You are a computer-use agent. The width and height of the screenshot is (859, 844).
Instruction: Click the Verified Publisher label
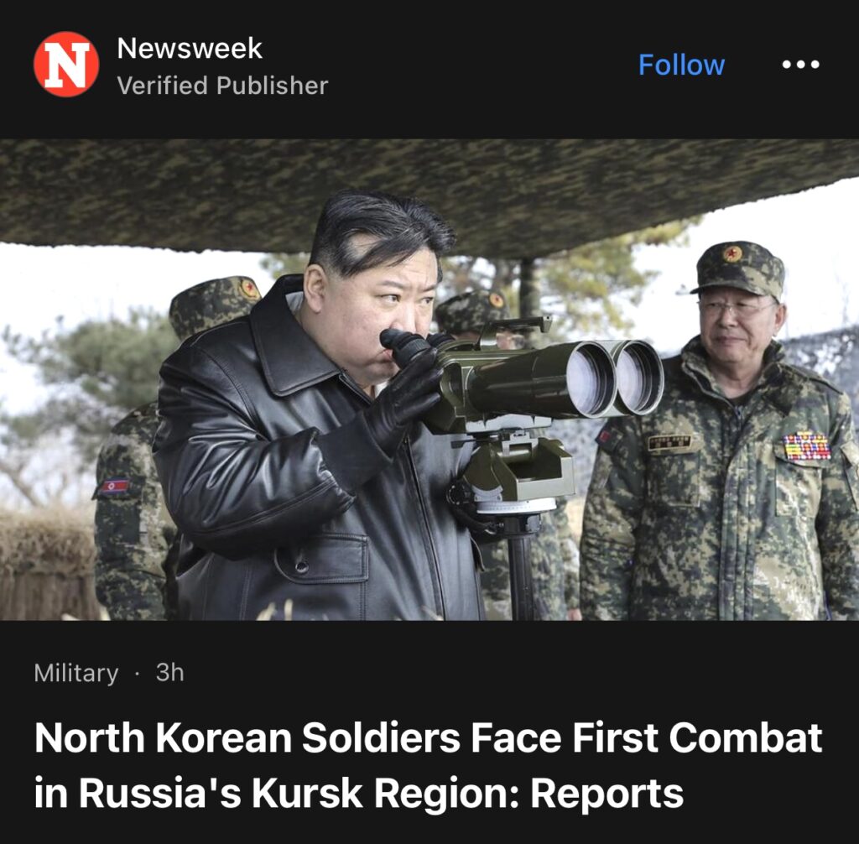(222, 86)
